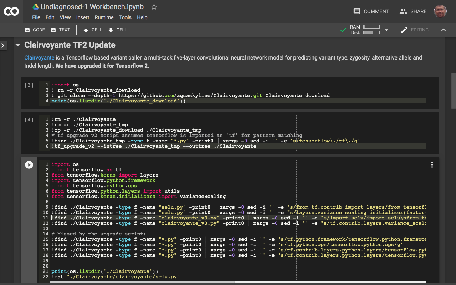Viewport: 456px width, 285px height.
Task: Open the Comment panel
Action: pos(371,11)
